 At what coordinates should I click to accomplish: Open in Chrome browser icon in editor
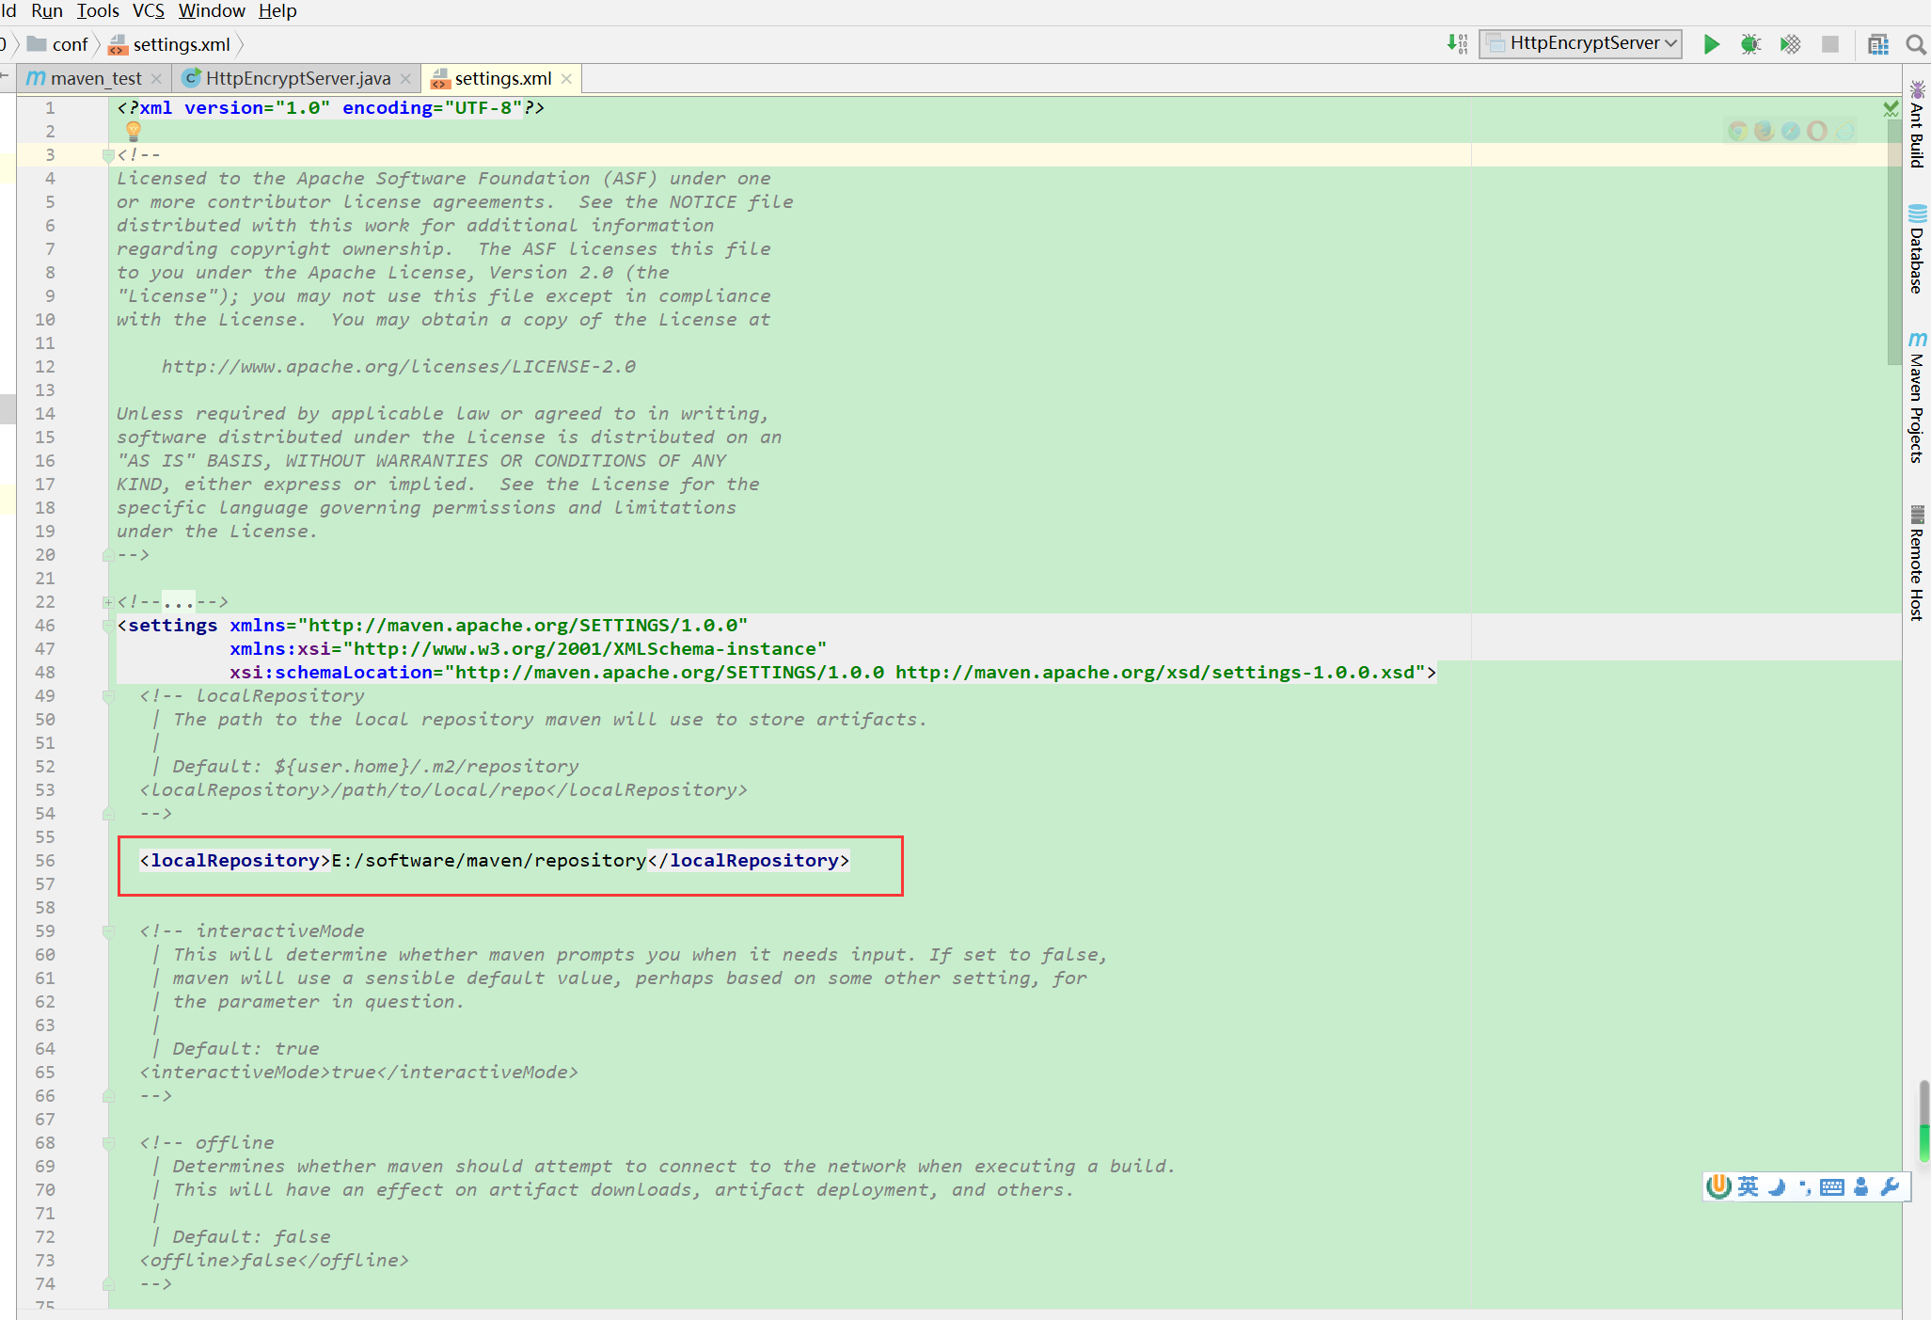[x=1737, y=132]
